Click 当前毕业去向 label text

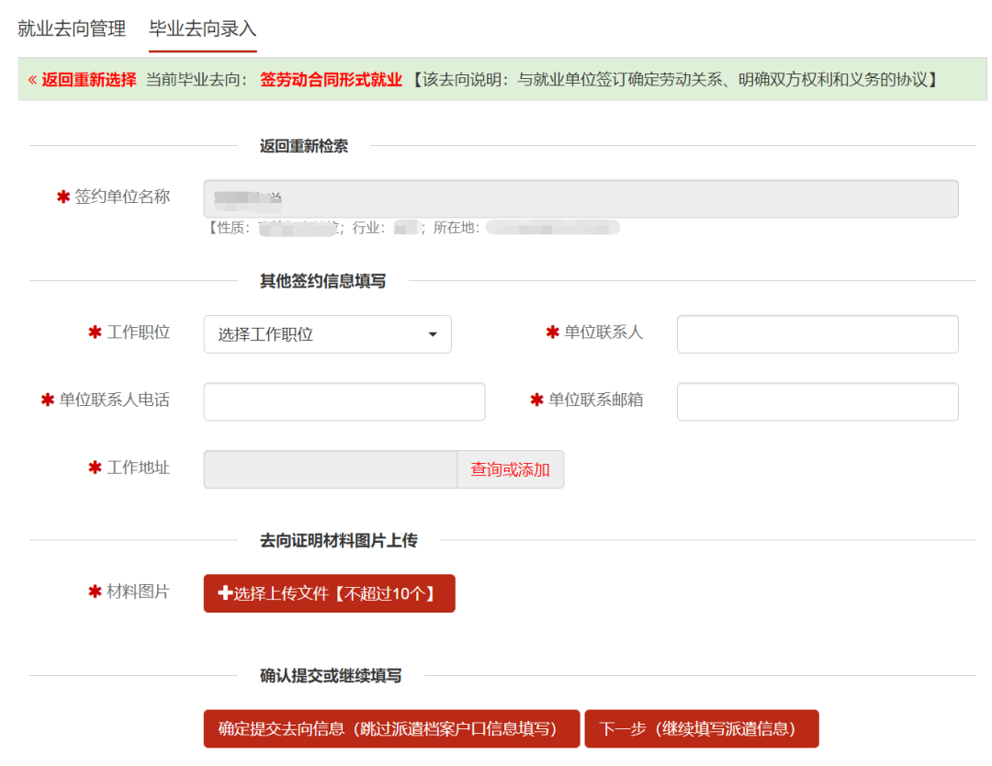(x=197, y=80)
